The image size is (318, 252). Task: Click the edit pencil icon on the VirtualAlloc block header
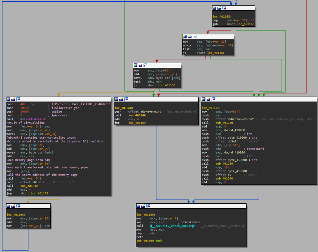[14, 99]
